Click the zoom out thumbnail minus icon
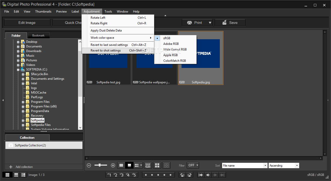331x181 pixels. tap(89, 165)
